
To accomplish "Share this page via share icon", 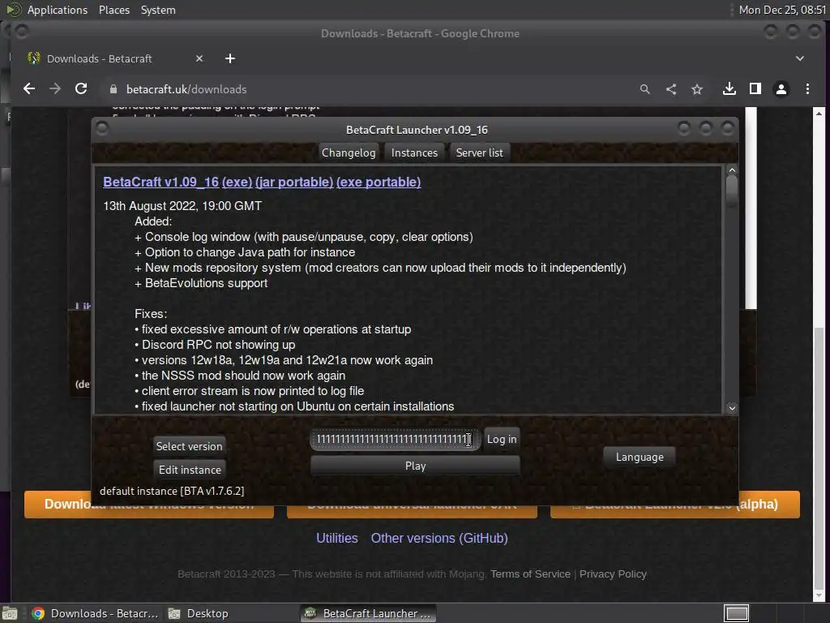I will pyautogui.click(x=670, y=89).
